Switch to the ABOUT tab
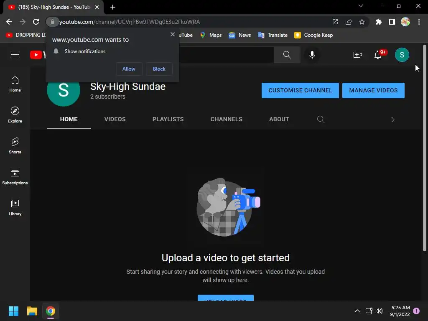This screenshot has height=321, width=428. [279, 119]
